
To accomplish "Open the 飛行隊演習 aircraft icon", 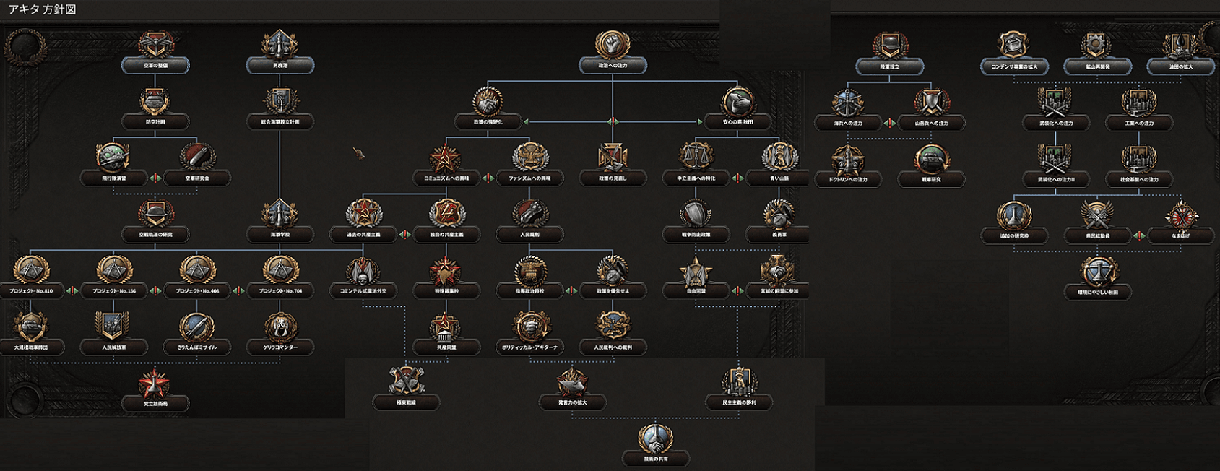I will (113, 157).
